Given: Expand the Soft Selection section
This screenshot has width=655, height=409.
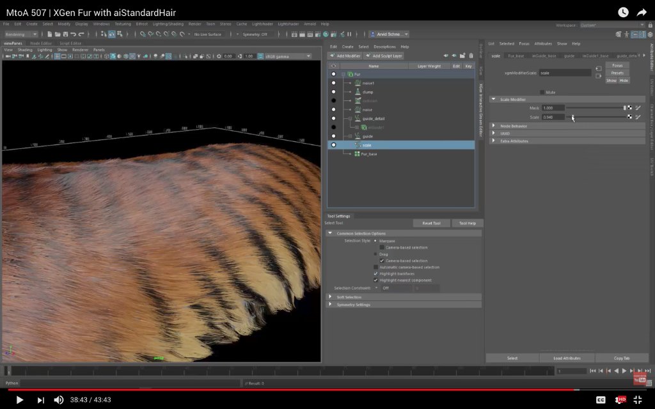Looking at the screenshot, I should pyautogui.click(x=330, y=297).
